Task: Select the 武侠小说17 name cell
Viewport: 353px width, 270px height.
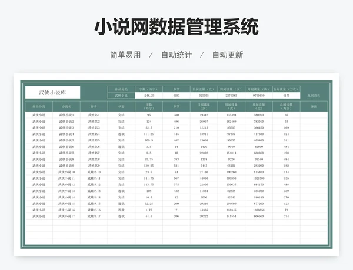Action: [x=66, y=216]
